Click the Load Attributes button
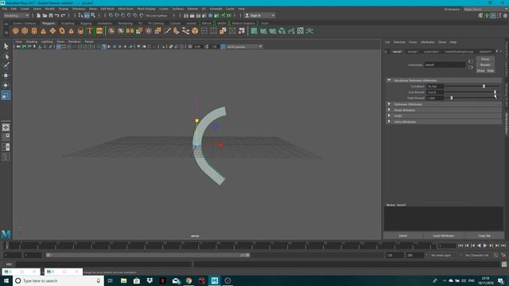The image size is (509, 286). coord(444,236)
